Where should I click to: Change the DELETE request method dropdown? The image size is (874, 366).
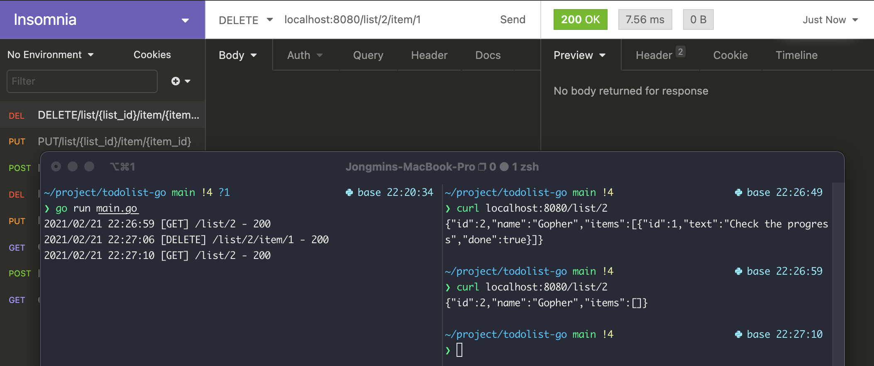pos(246,20)
